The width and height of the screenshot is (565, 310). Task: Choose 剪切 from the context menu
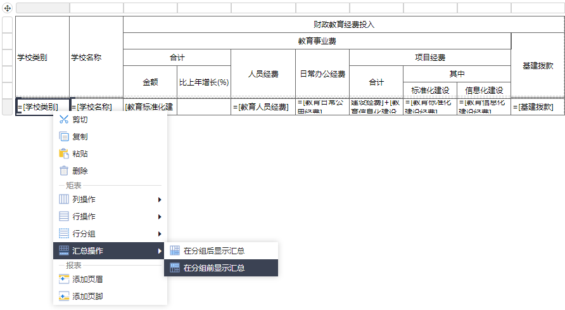click(x=110, y=119)
